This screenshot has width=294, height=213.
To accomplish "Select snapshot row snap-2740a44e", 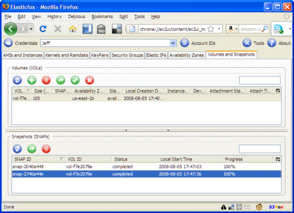I will point(146,174).
